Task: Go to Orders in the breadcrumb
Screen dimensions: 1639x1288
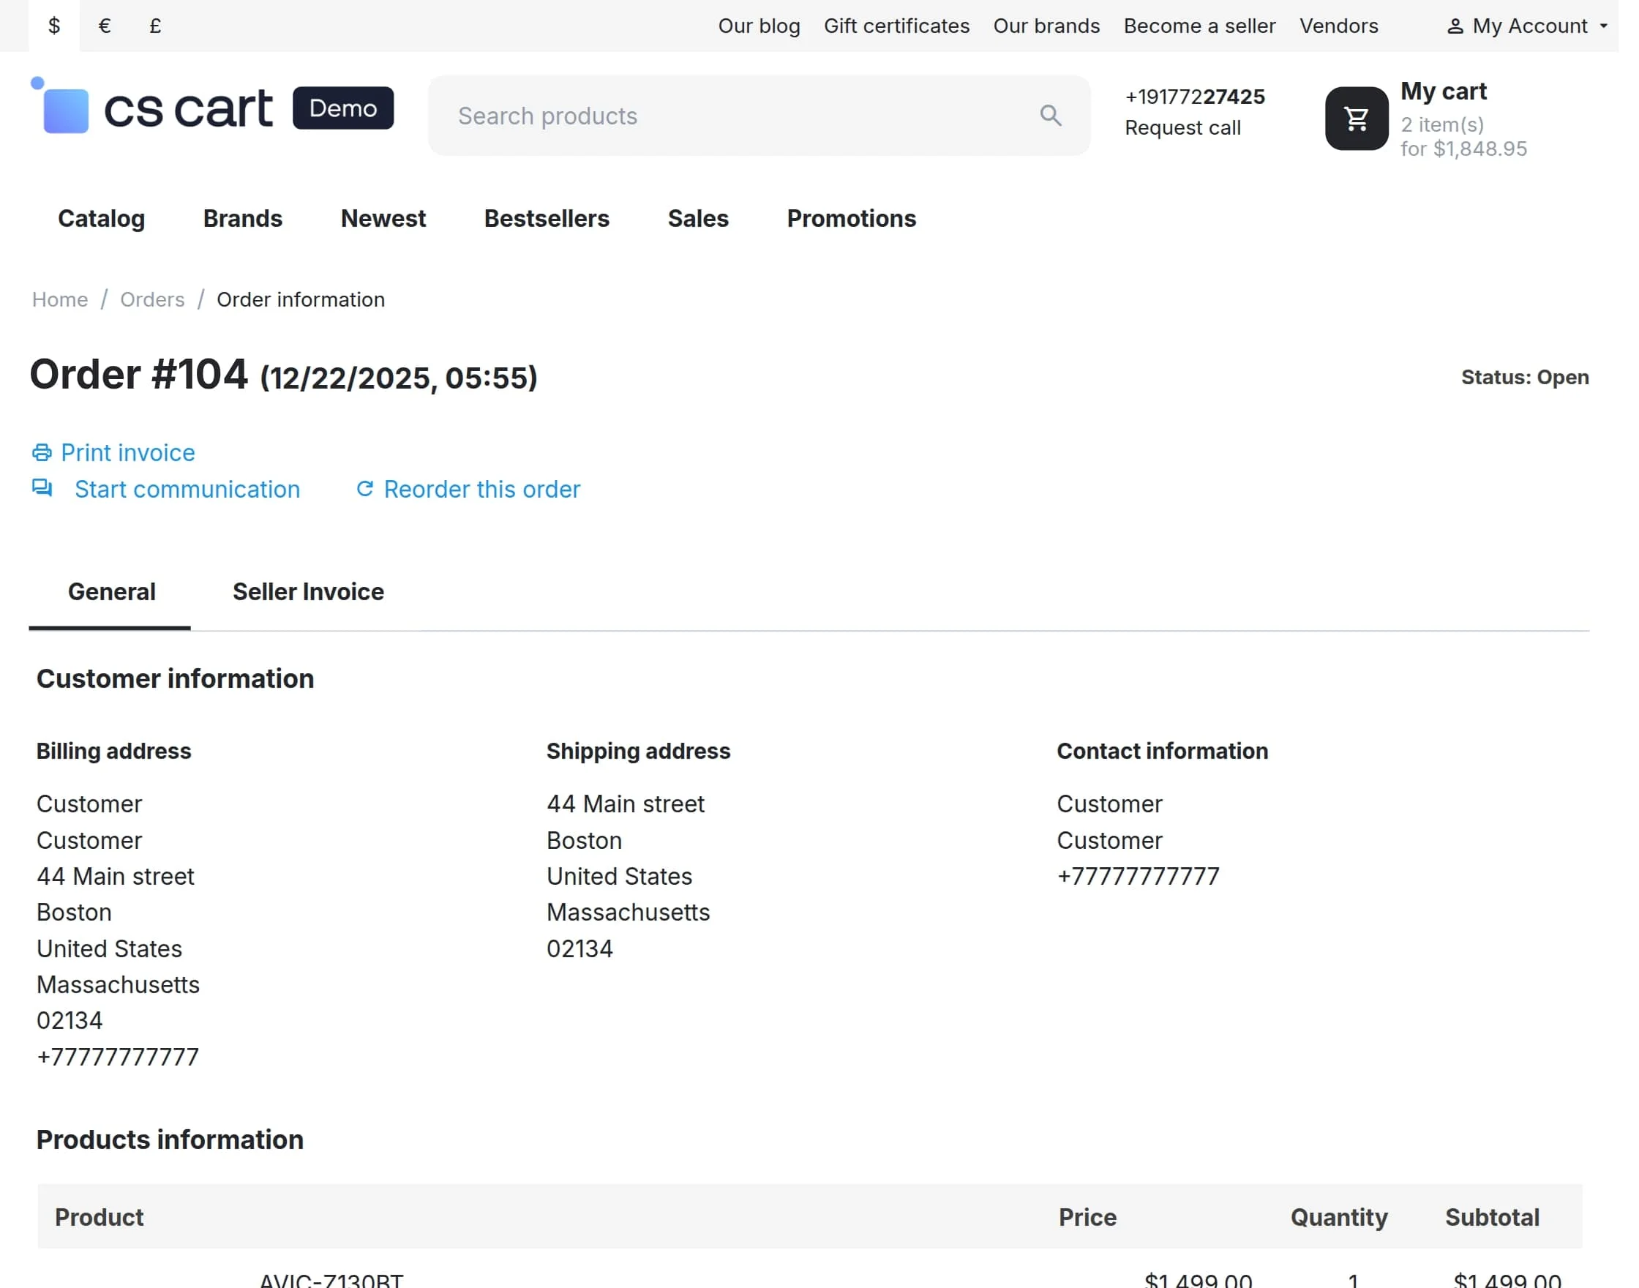Action: [152, 300]
